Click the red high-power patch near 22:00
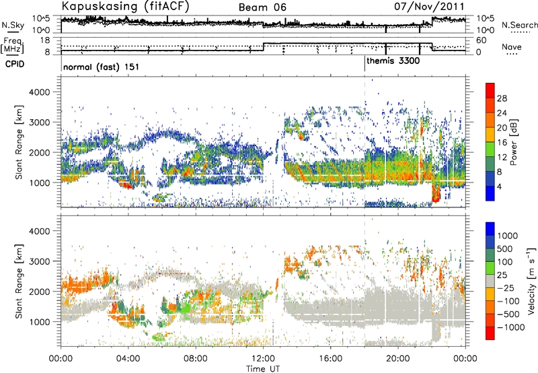 click(x=436, y=195)
